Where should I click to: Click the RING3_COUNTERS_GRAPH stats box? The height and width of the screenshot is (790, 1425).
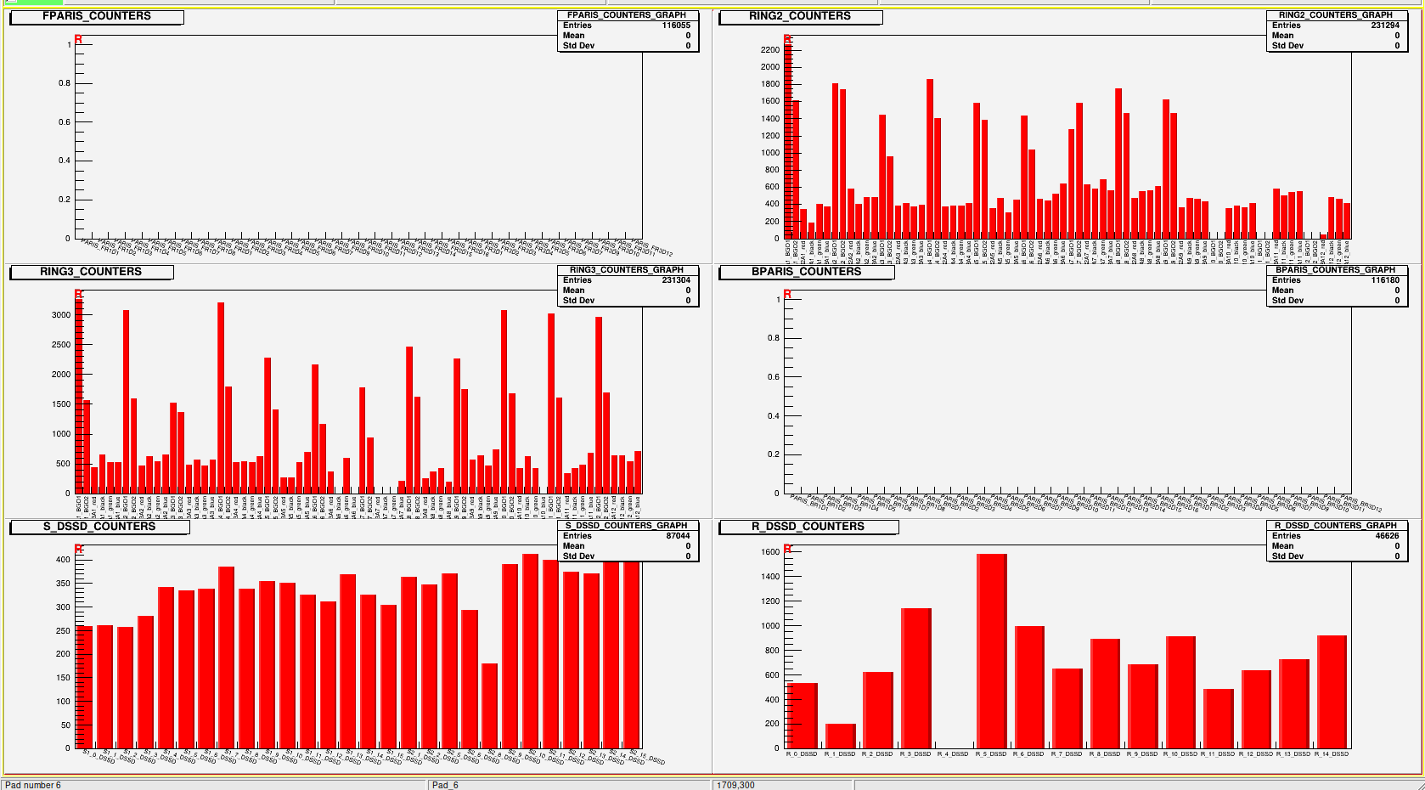pyautogui.click(x=627, y=285)
